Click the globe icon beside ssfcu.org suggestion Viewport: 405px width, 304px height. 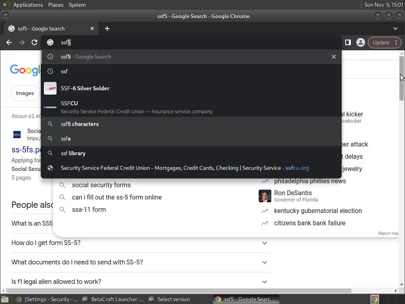[50, 168]
